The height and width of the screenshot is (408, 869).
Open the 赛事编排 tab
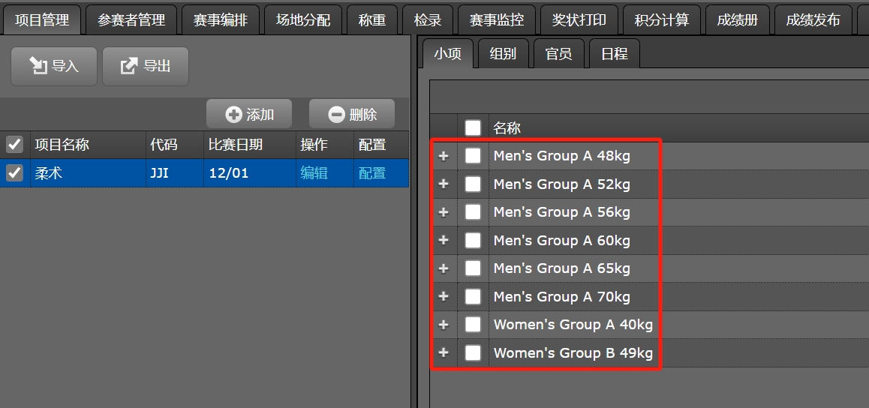(221, 20)
